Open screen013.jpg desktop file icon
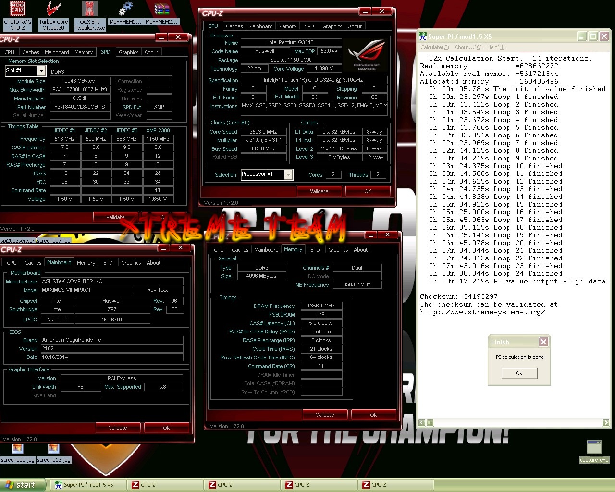 tap(54, 454)
